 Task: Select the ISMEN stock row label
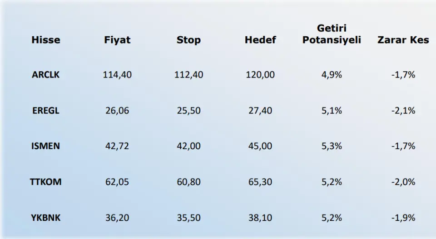(x=46, y=146)
